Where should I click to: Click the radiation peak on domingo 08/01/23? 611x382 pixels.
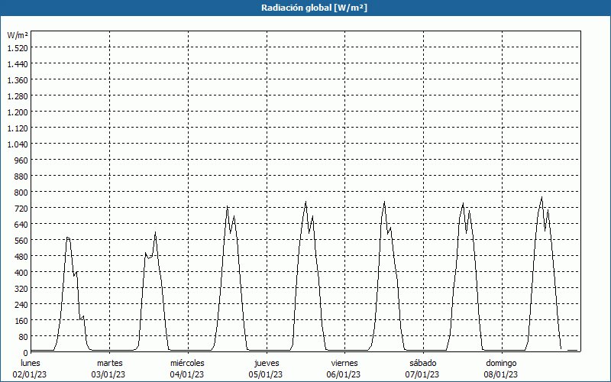pos(541,197)
